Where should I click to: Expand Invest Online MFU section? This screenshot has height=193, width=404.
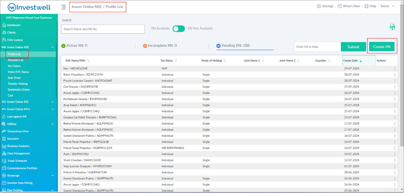[53, 109]
